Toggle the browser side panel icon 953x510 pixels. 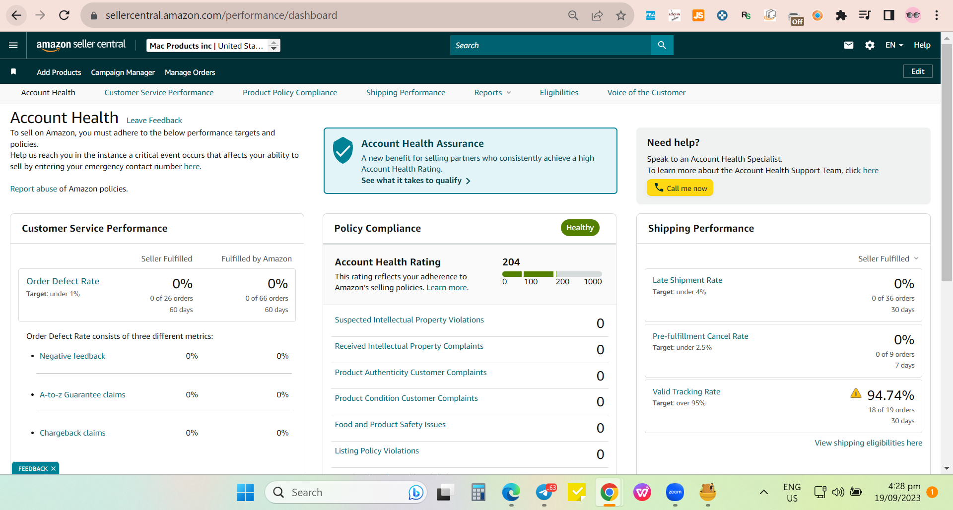(x=888, y=15)
